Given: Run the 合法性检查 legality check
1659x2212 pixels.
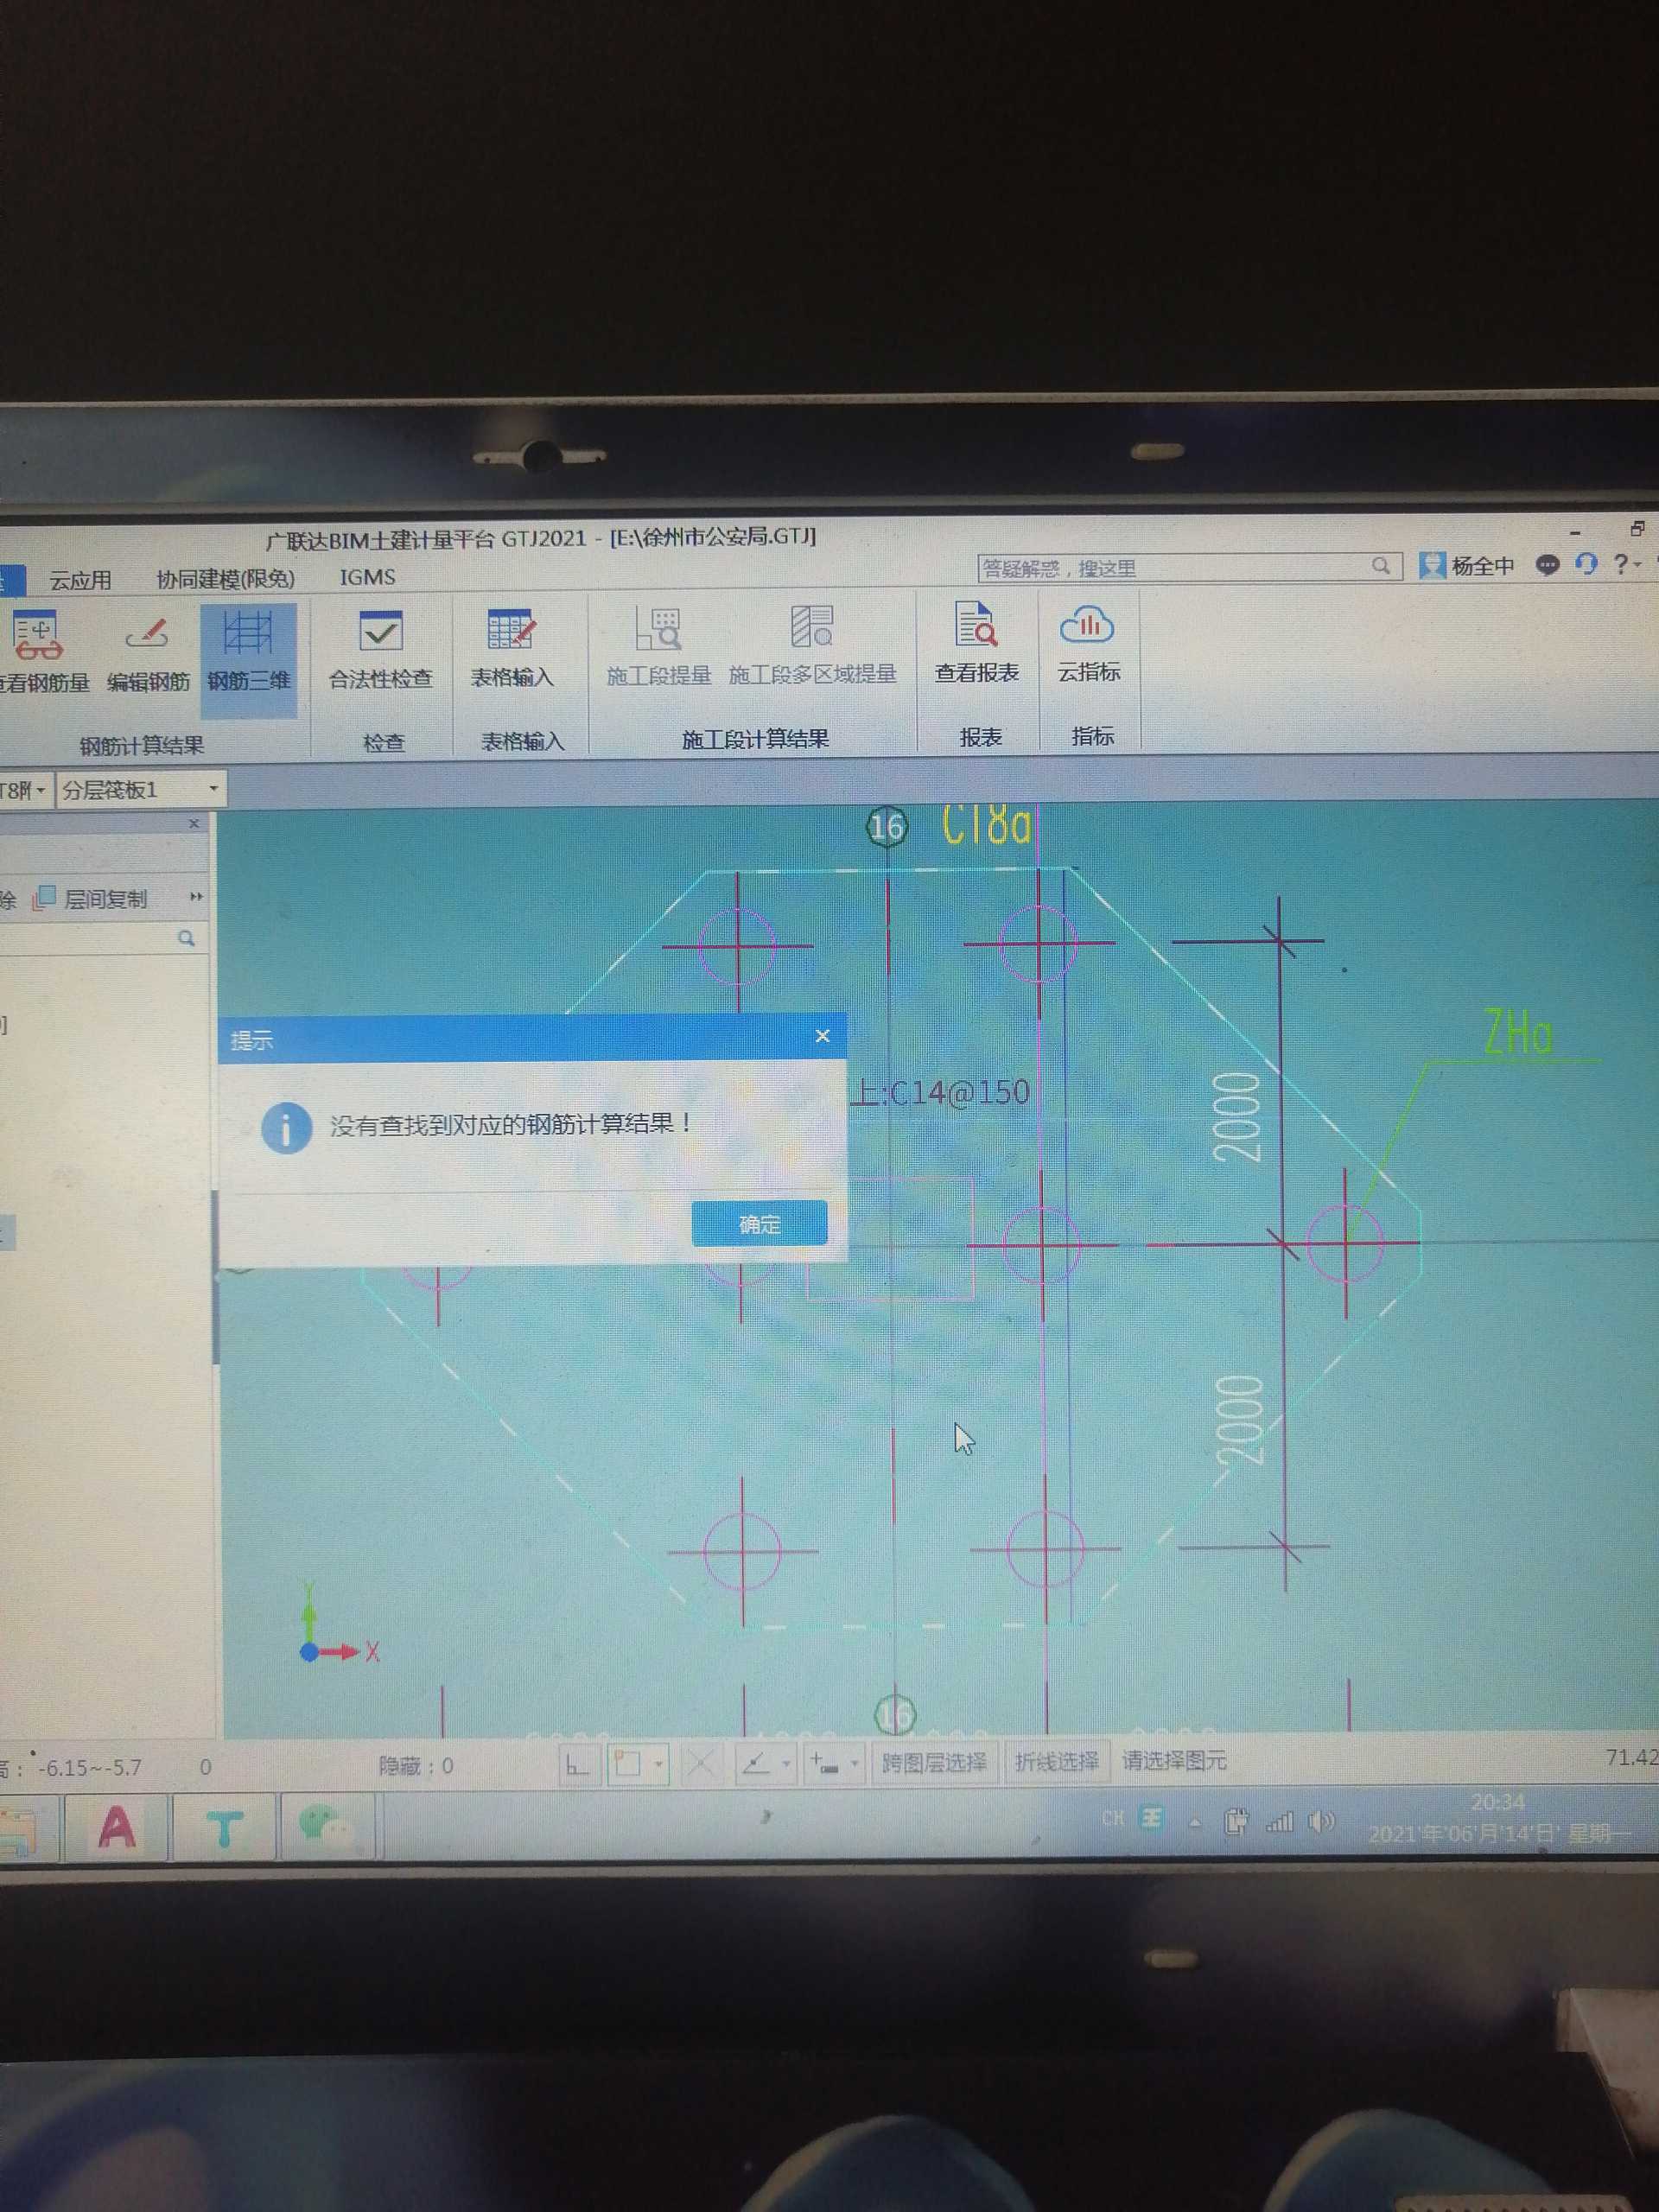Looking at the screenshot, I should coord(381,651).
